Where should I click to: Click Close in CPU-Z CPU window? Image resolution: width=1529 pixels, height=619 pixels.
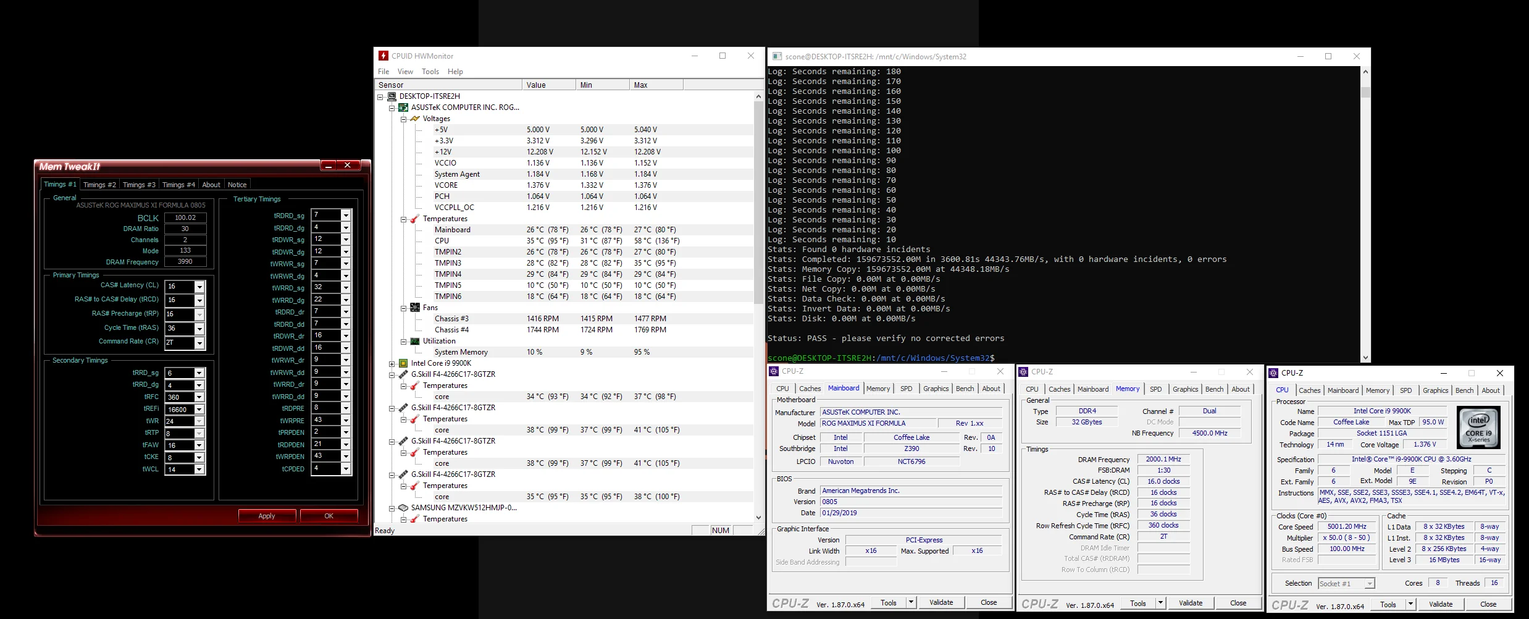point(1488,604)
